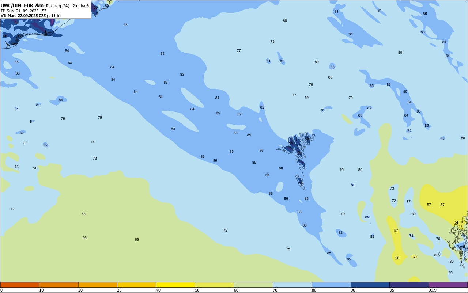Click the 'UWC/DINI EUR 2km' title text
This screenshot has height=293, width=468.
(x=22, y=5)
